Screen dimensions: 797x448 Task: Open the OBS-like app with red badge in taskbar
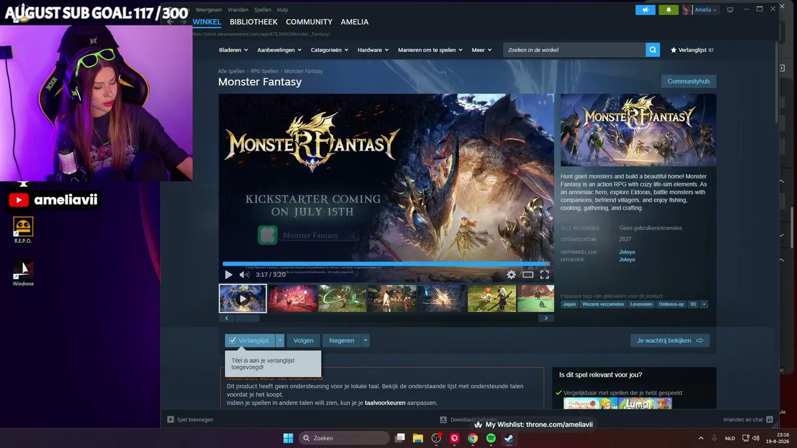436,438
